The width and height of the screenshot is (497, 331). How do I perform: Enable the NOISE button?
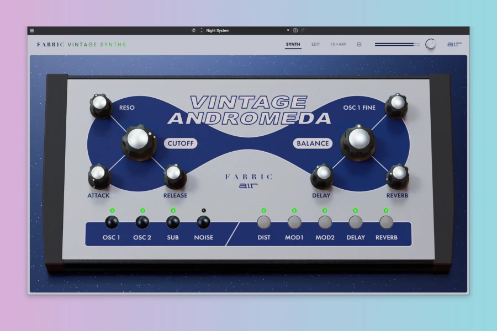point(203,222)
